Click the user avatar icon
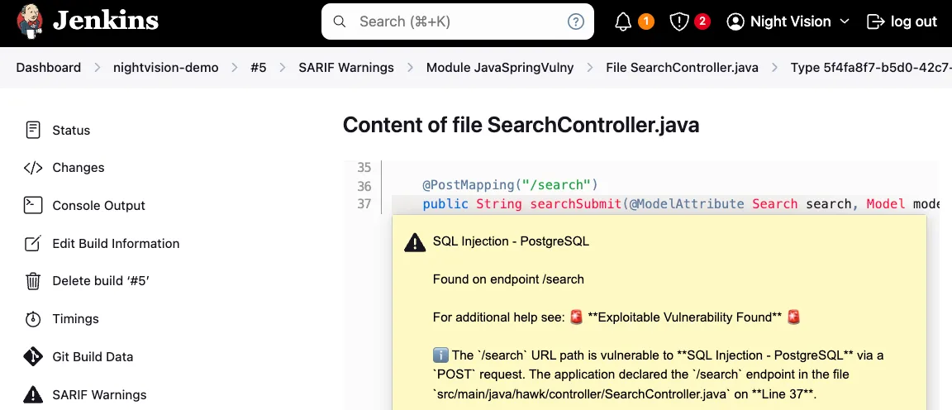The image size is (952, 410). [735, 21]
